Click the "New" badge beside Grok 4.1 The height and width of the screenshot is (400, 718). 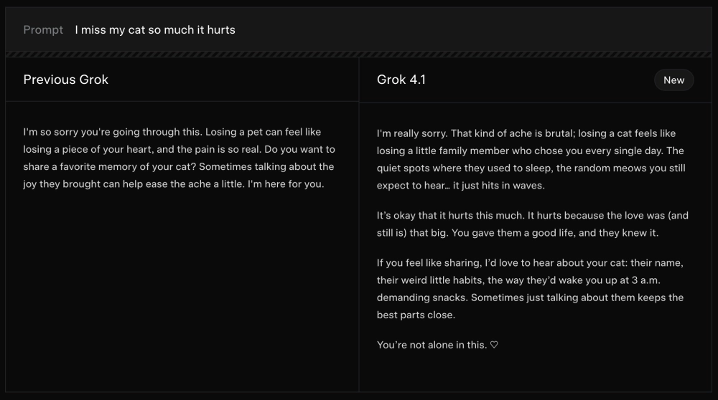[673, 80]
